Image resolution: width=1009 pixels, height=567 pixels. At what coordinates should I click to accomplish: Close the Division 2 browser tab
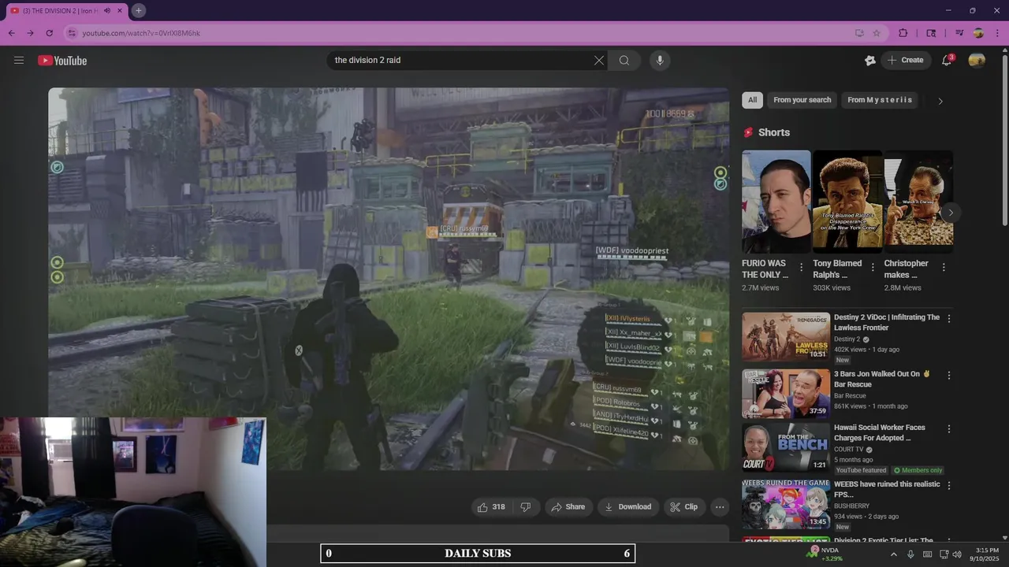click(x=119, y=10)
